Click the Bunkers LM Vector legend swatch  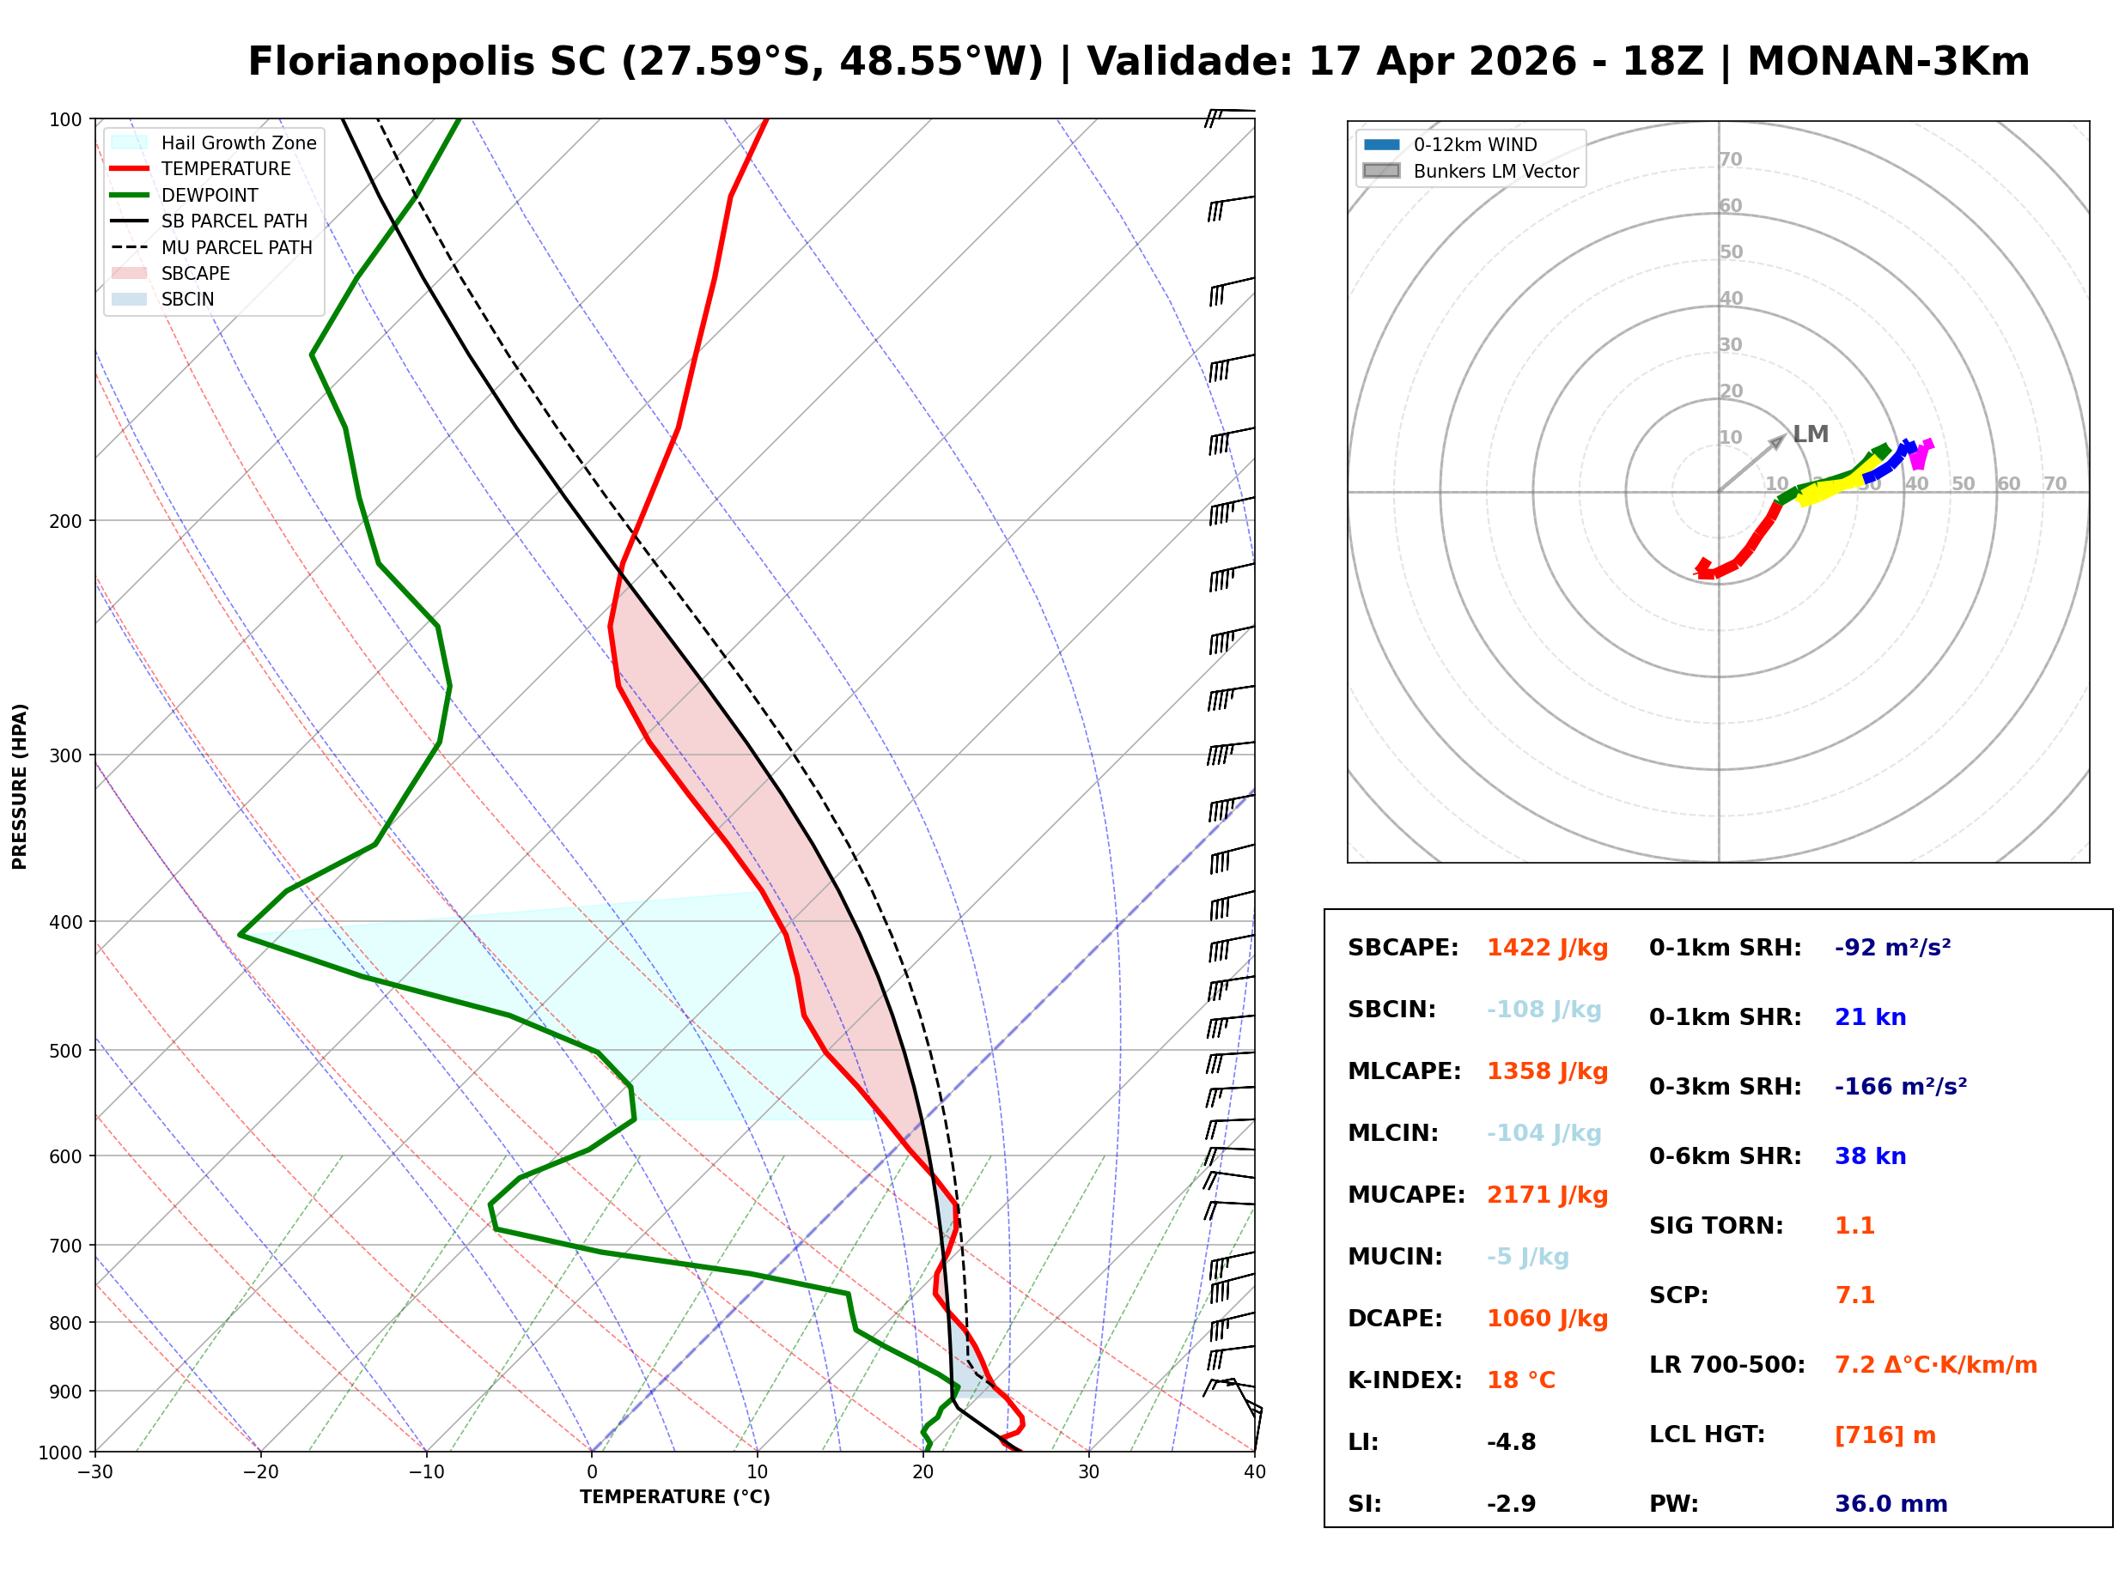1382,171
